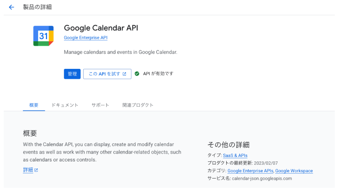
Task: Open the Google Enterprise API link under title
Action: pos(86,38)
